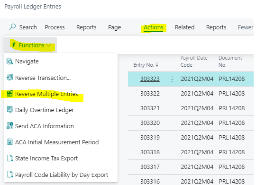
Task: Open the first Reports menu left of Page
Action: 86,27
